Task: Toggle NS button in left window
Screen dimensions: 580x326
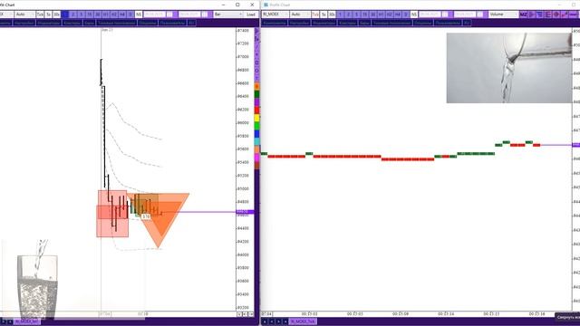Action: coord(139,14)
